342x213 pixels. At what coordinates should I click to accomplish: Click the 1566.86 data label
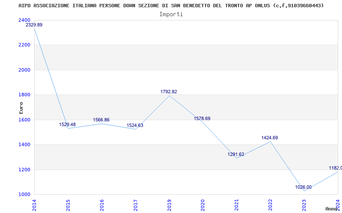point(101,120)
